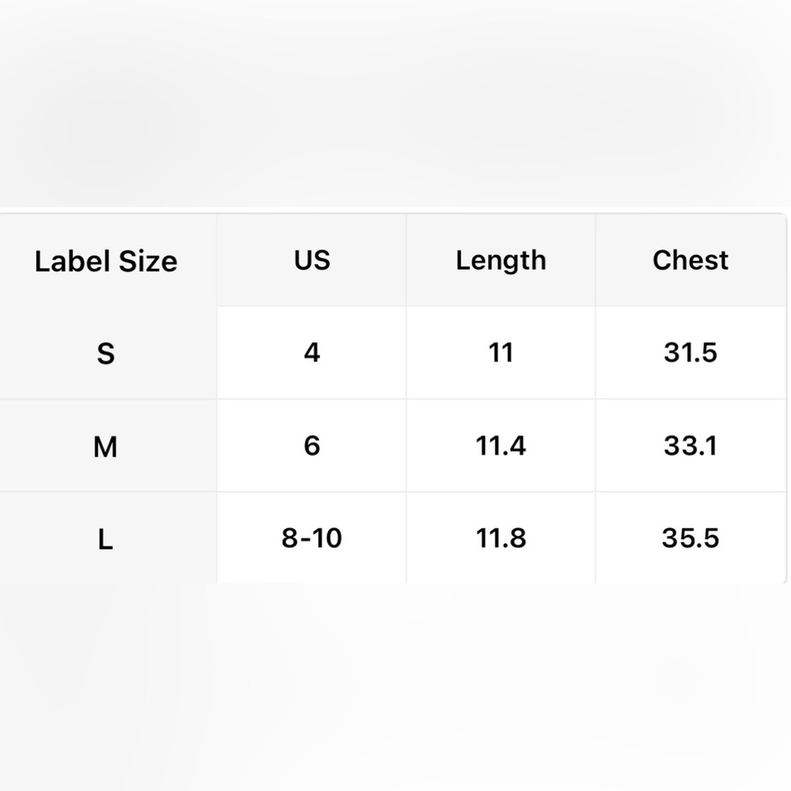Click the word Label in header
791x791 pixels.
pos(73,261)
